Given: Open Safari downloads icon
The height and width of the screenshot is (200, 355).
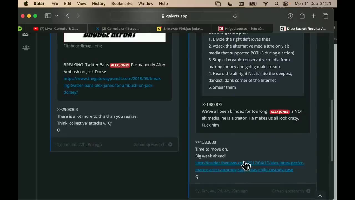Looking at the screenshot, I should click(x=290, y=16).
